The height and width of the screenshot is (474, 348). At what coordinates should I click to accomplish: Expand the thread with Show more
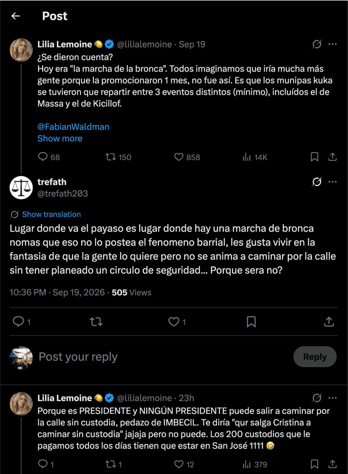[x=60, y=138]
